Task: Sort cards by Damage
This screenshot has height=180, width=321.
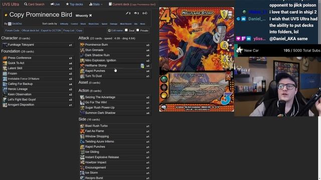Action: pyautogui.click(x=114, y=24)
